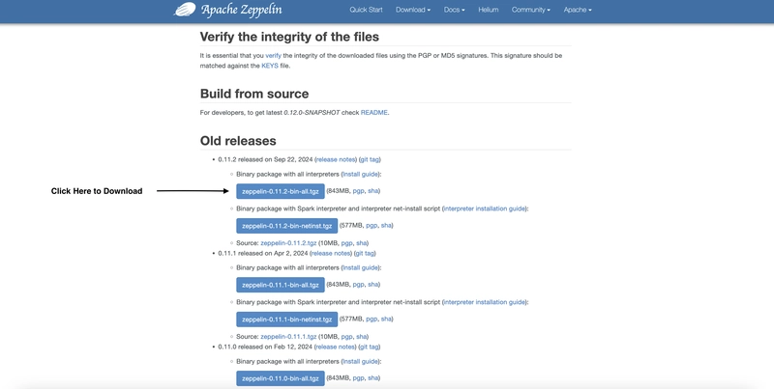Follow the verify link in integrity section
Viewport: 774px width, 389px height.
click(x=274, y=56)
